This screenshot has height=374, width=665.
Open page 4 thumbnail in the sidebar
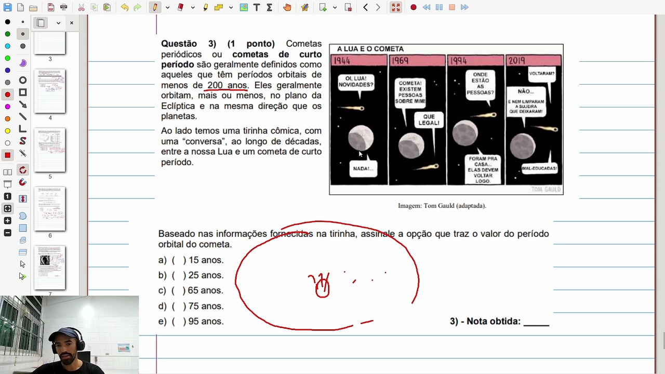pyautogui.click(x=50, y=91)
